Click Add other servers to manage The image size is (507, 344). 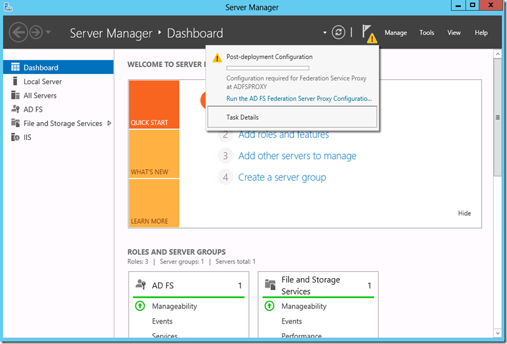click(297, 156)
